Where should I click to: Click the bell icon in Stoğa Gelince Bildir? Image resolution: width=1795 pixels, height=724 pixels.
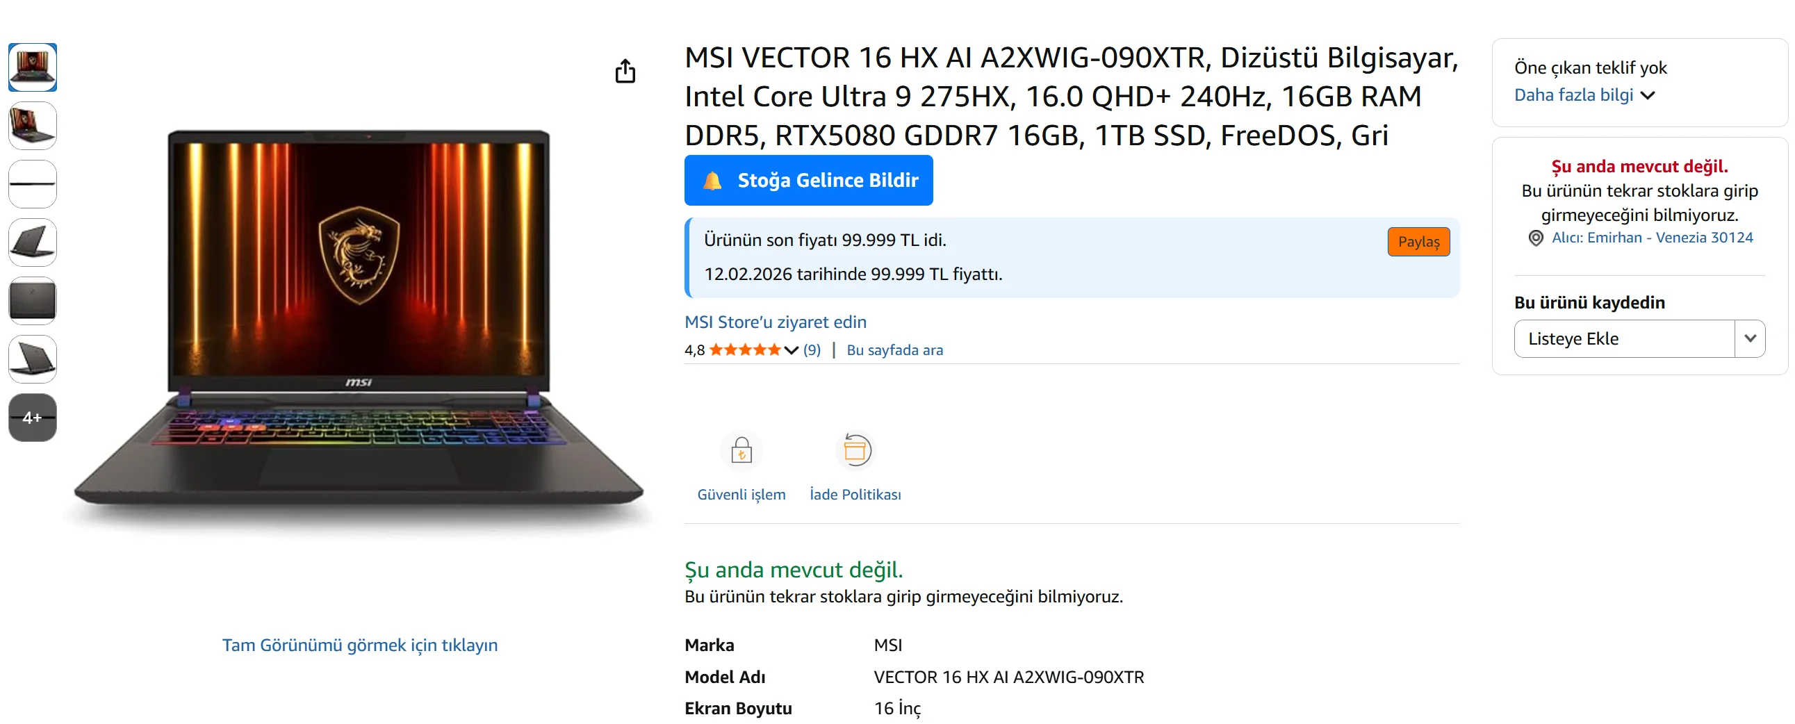pos(712,181)
